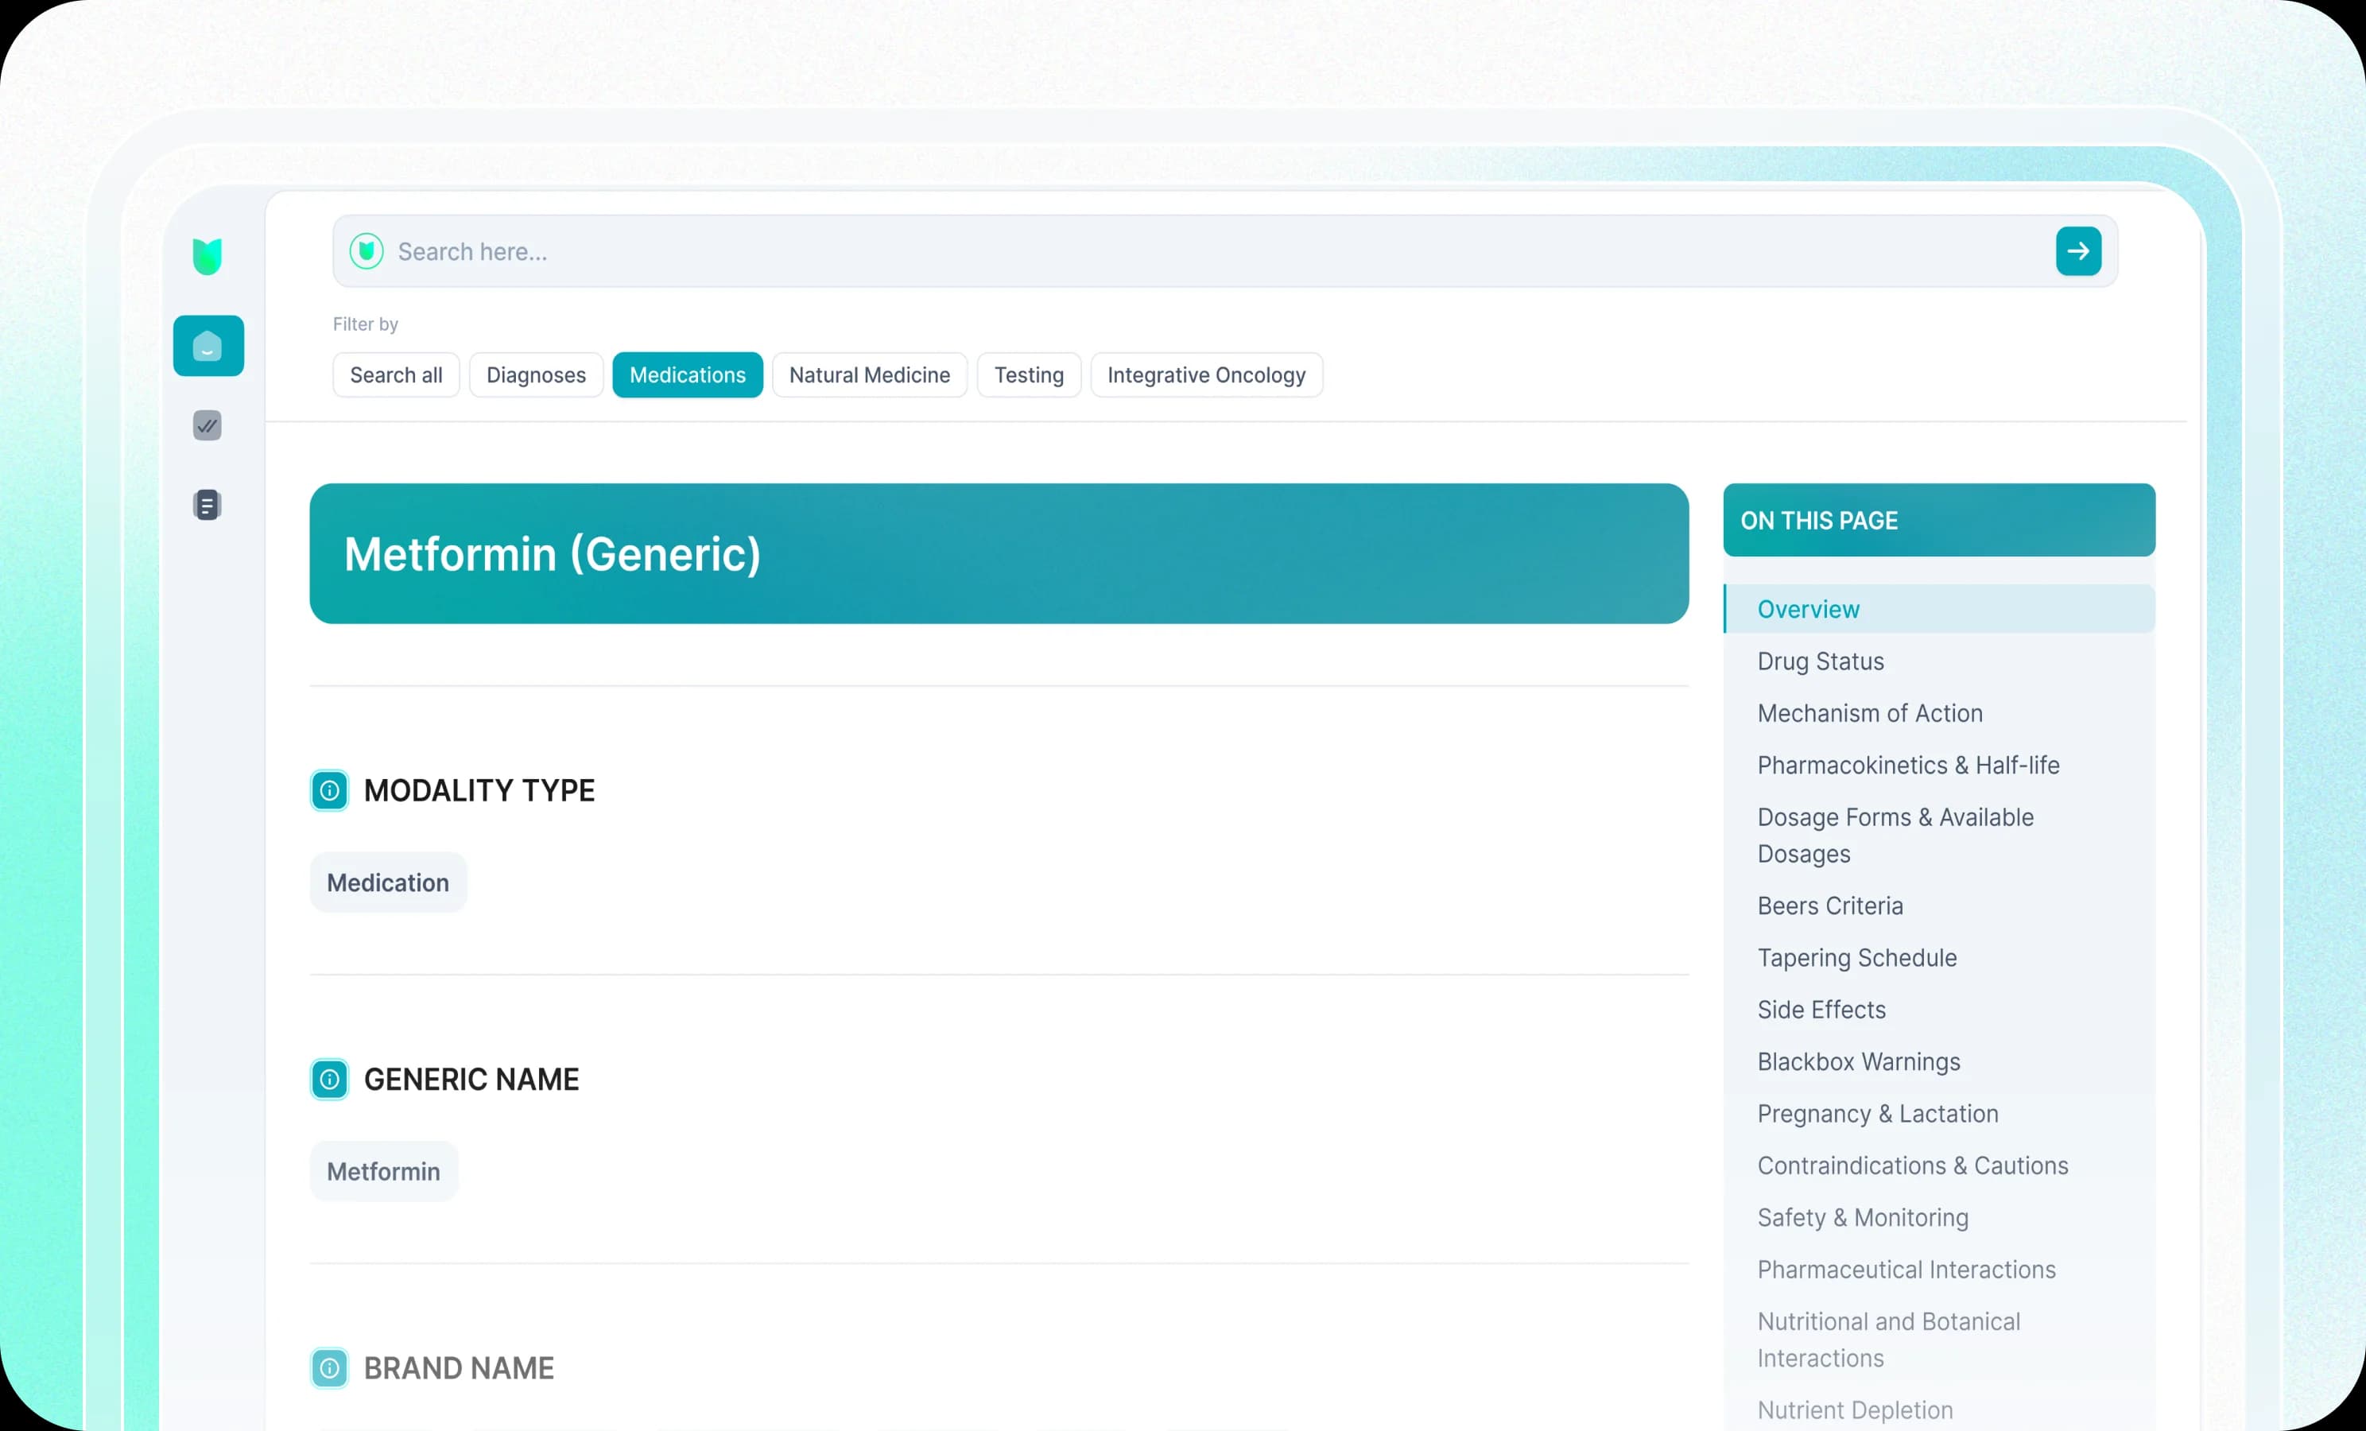Select the Diagnoses filter
This screenshot has height=1431, width=2366.
[536, 375]
